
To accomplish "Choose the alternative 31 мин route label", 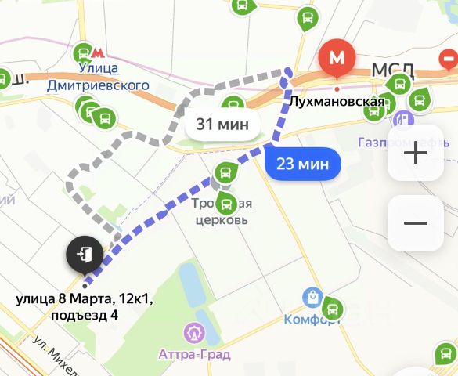I will point(222,125).
